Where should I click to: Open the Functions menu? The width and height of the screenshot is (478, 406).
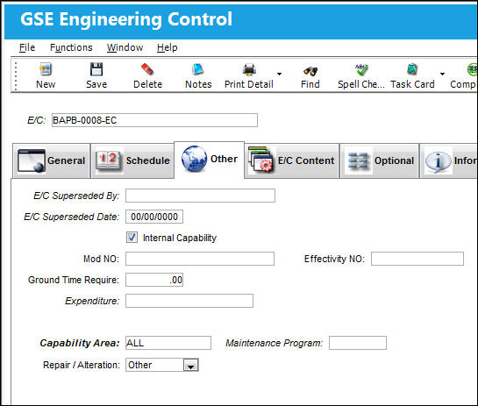coord(71,47)
